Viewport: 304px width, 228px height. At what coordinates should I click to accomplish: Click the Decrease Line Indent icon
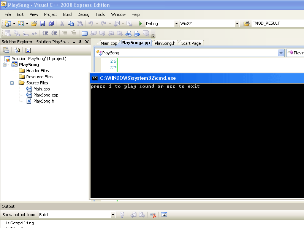coord(45,33)
